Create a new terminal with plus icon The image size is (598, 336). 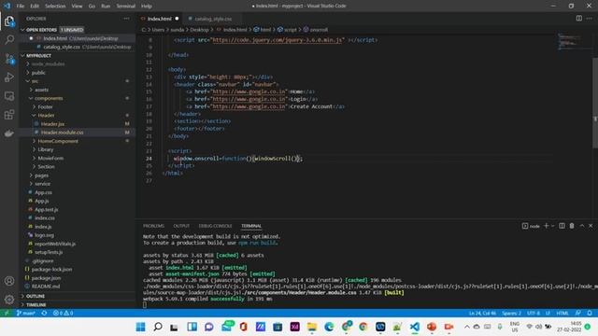[546, 226]
